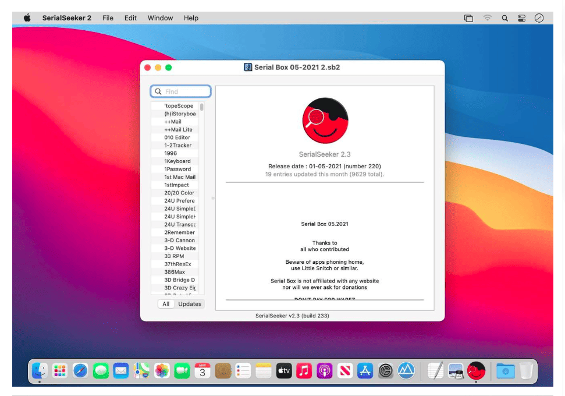The height and width of the screenshot is (396, 565).
Task: Open the Mail app in the Dock
Action: click(x=120, y=371)
